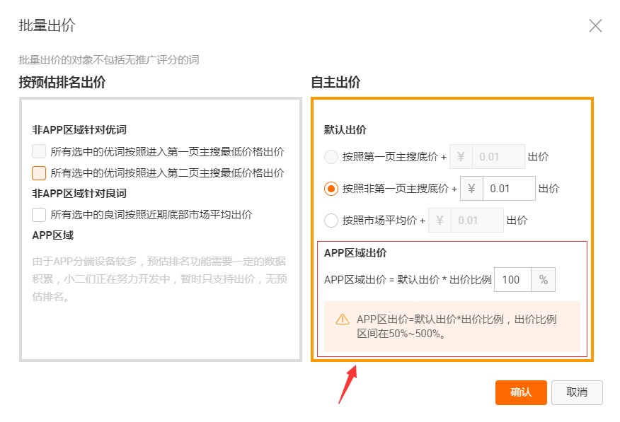
Task: Click the % unit label in APP出价比例 field
Action: 544,279
